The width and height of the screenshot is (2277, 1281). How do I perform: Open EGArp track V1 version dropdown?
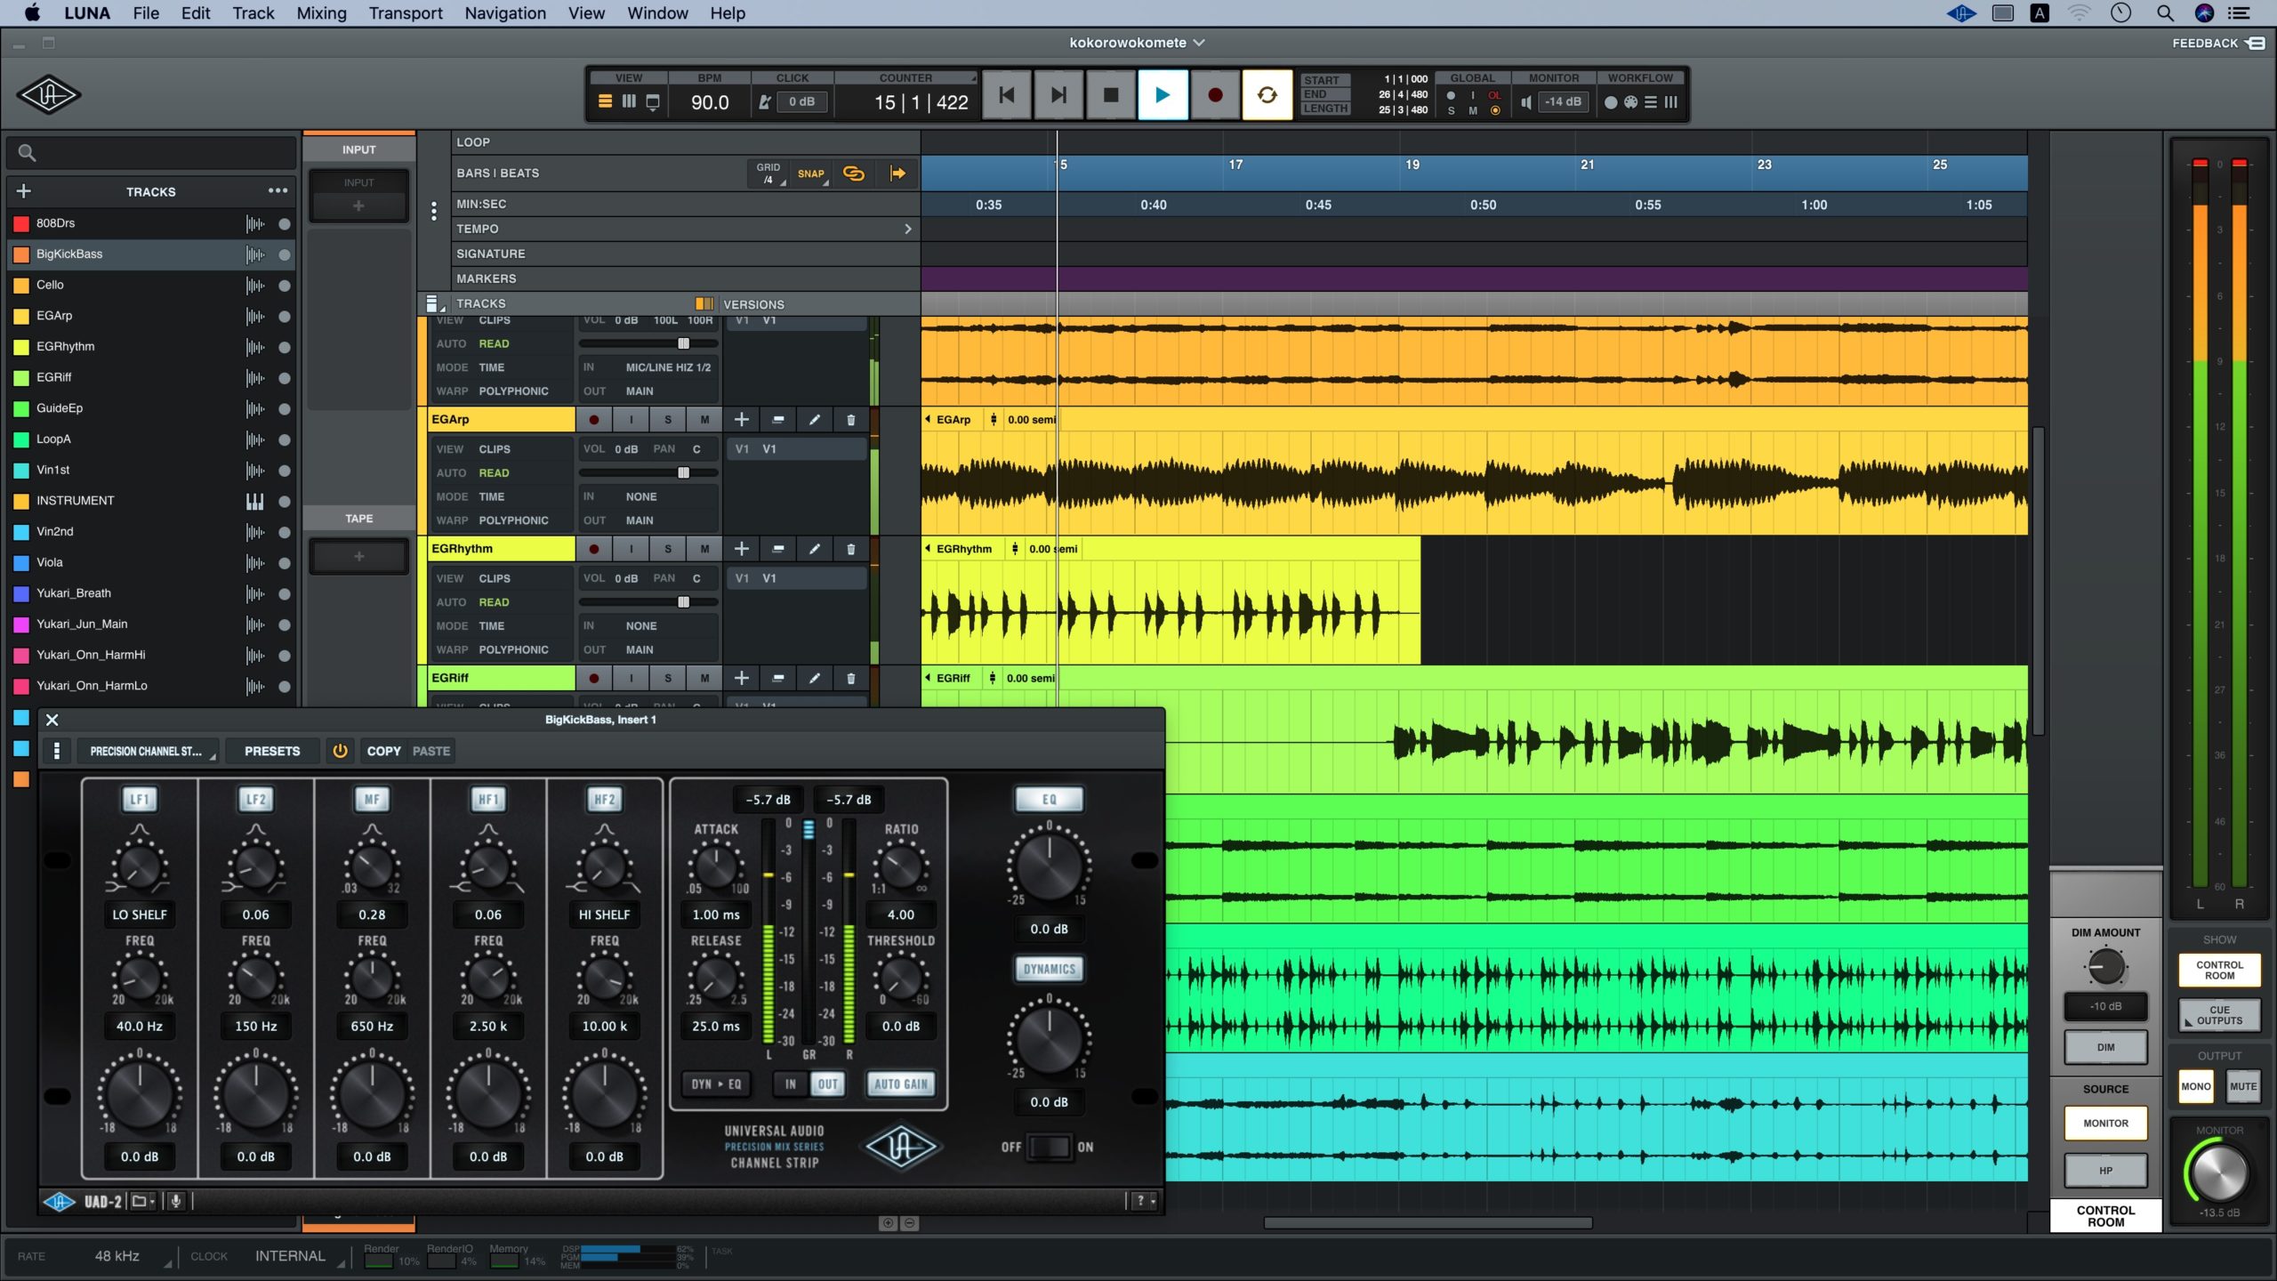[x=797, y=449]
